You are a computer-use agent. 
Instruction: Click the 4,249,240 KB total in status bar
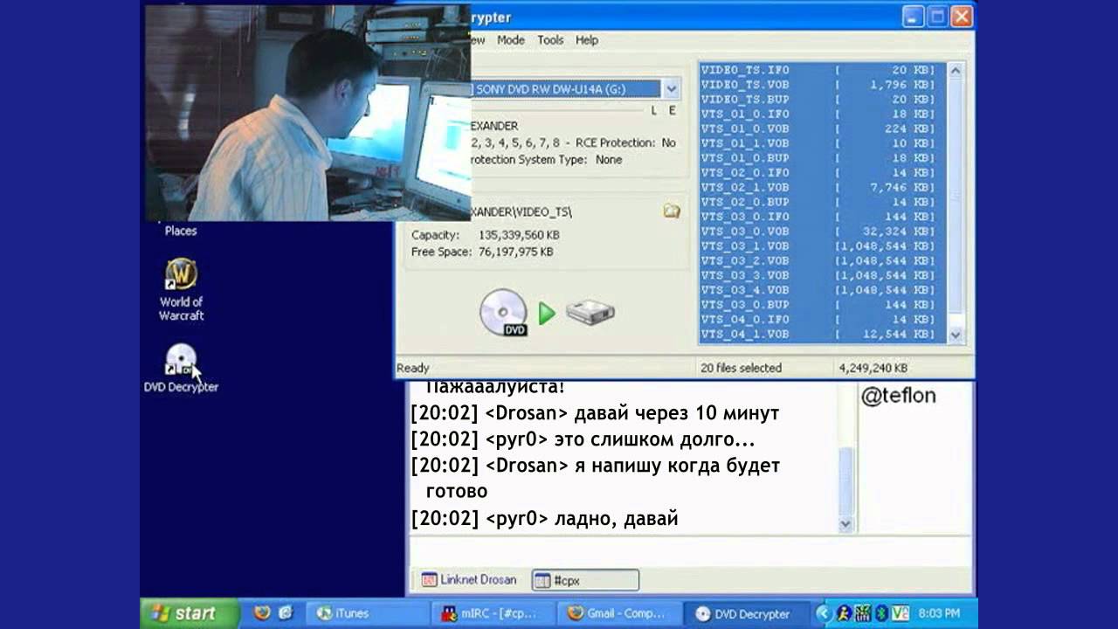click(873, 369)
